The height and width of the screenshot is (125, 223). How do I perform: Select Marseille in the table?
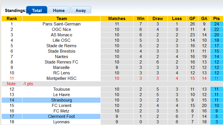click(61, 68)
